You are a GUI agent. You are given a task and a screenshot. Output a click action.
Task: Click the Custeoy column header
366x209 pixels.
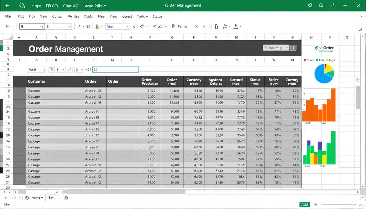click(194, 82)
